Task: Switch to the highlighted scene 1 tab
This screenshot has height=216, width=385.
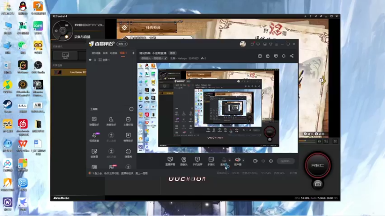Action: click(x=123, y=53)
